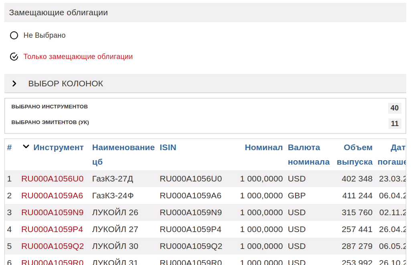Sort table by Инструмент column

coord(59,147)
